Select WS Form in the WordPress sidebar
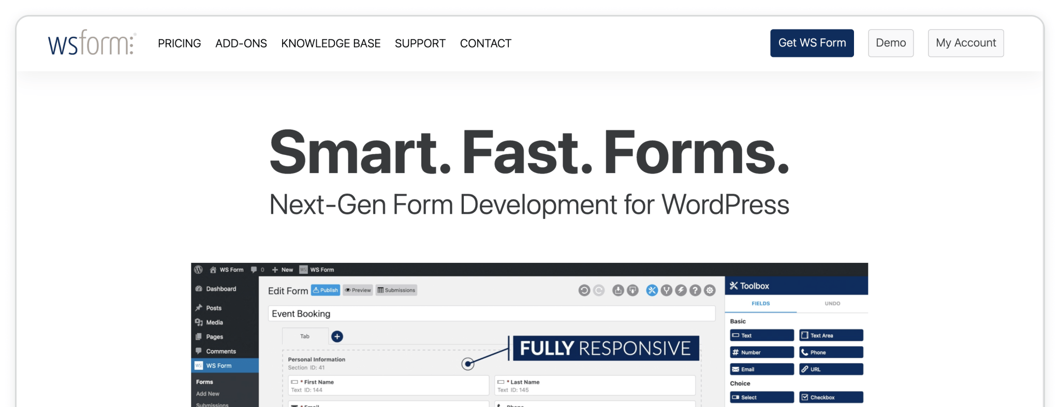The image size is (1060, 407). coord(225,365)
